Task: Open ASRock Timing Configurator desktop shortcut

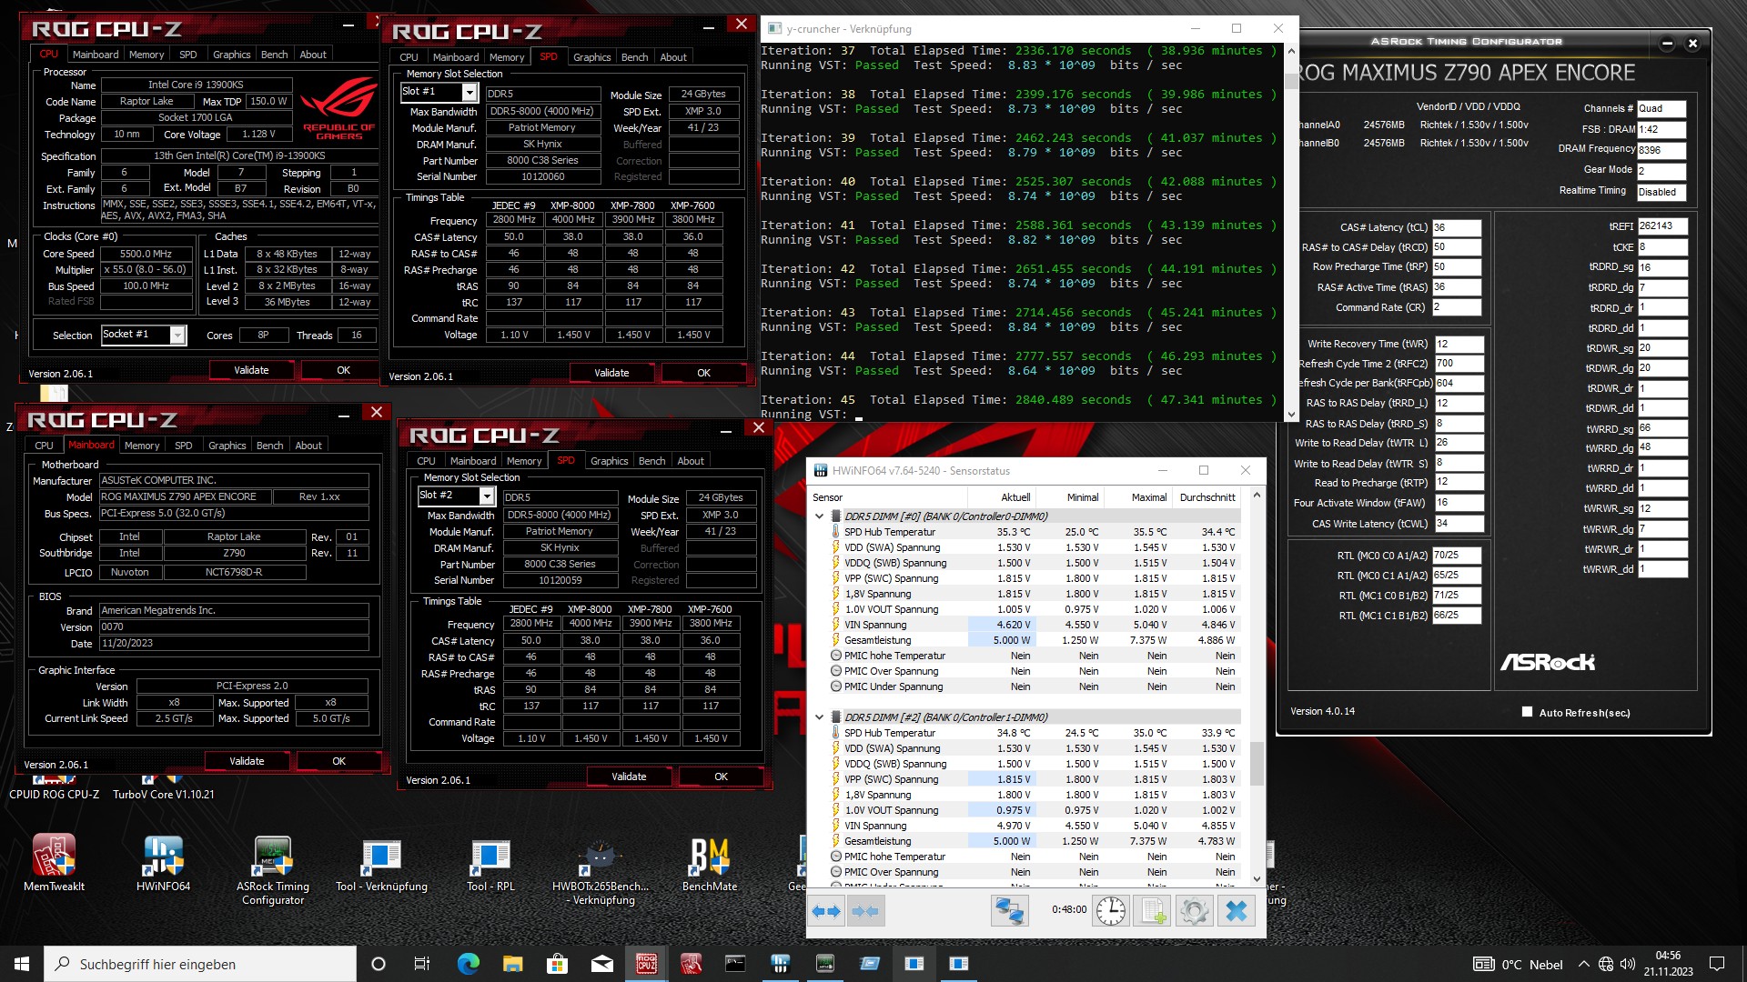Action: click(273, 869)
